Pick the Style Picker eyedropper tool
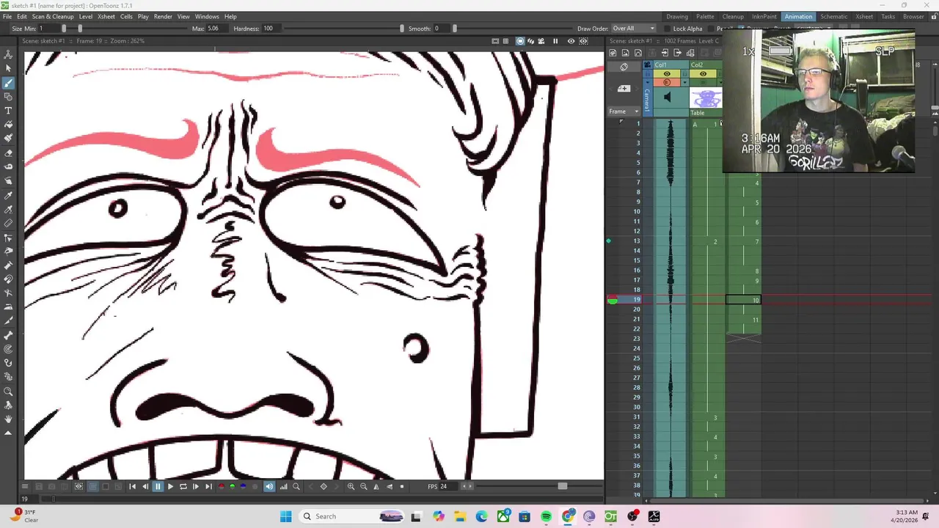Image resolution: width=939 pixels, height=528 pixels. coord(8,196)
